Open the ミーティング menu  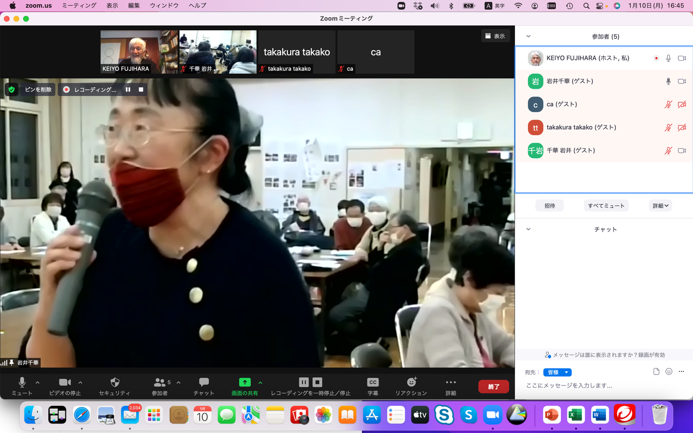[x=79, y=5]
